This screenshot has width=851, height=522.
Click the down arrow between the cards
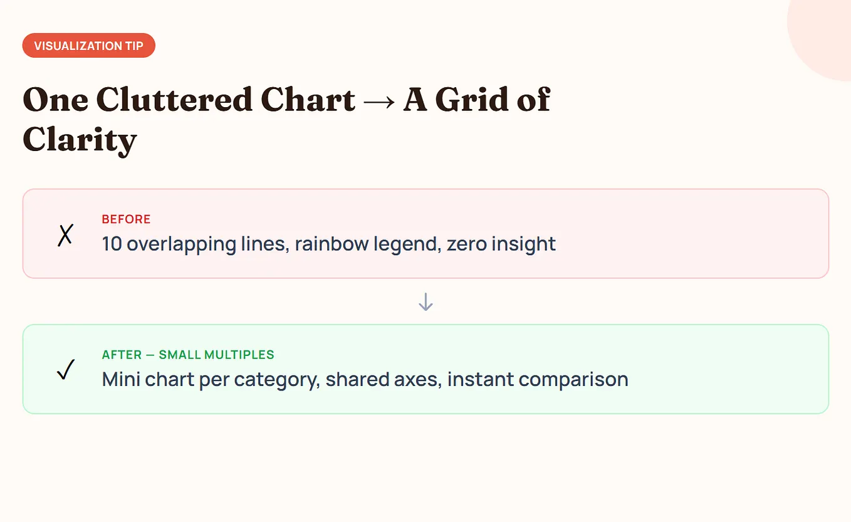point(425,302)
